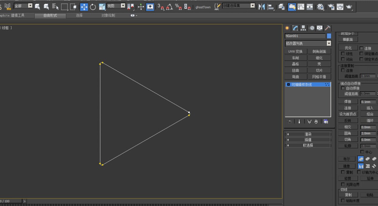378x206 pixels.
Task: Expand 可编辑样条线 in modifier stack
Action: tap(288, 85)
